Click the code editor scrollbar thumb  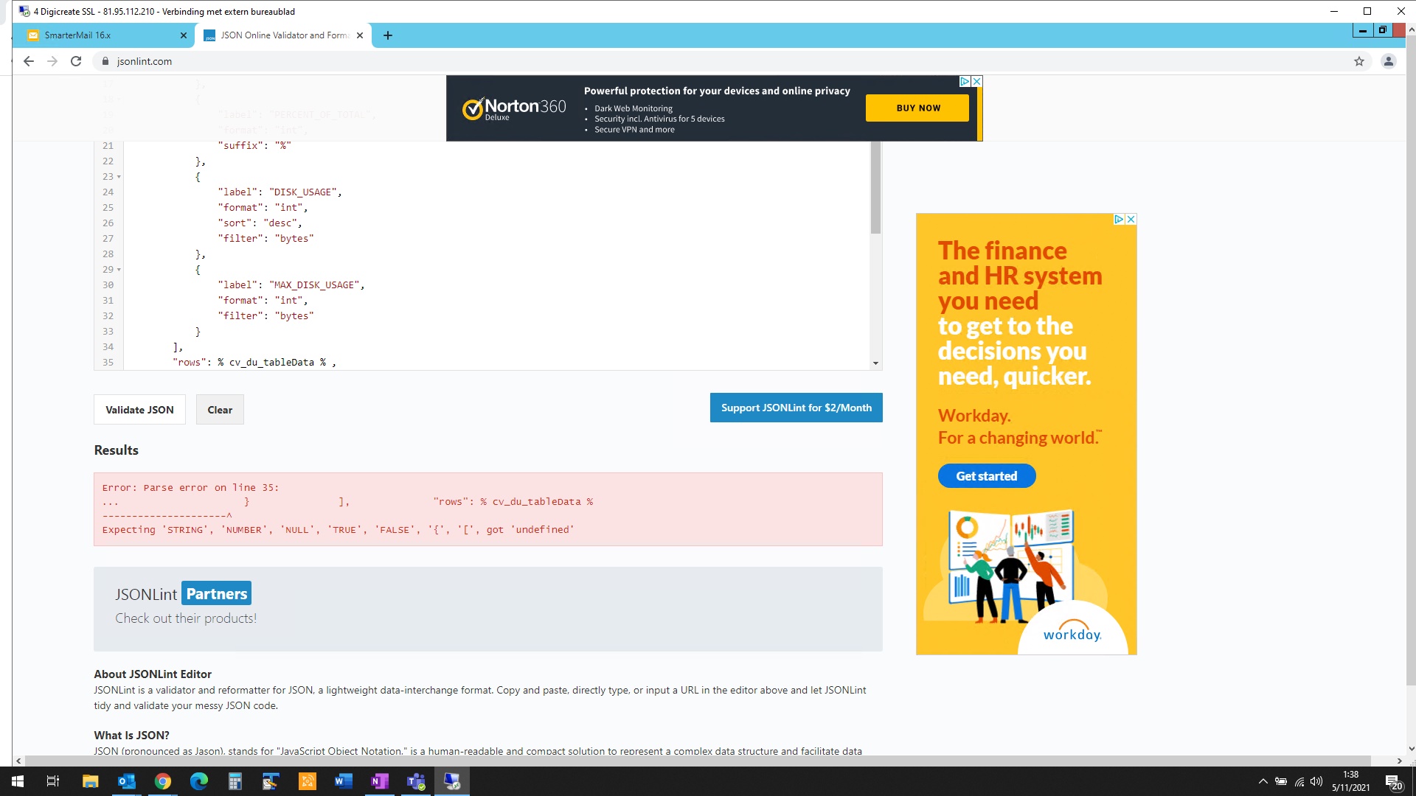coord(875,188)
